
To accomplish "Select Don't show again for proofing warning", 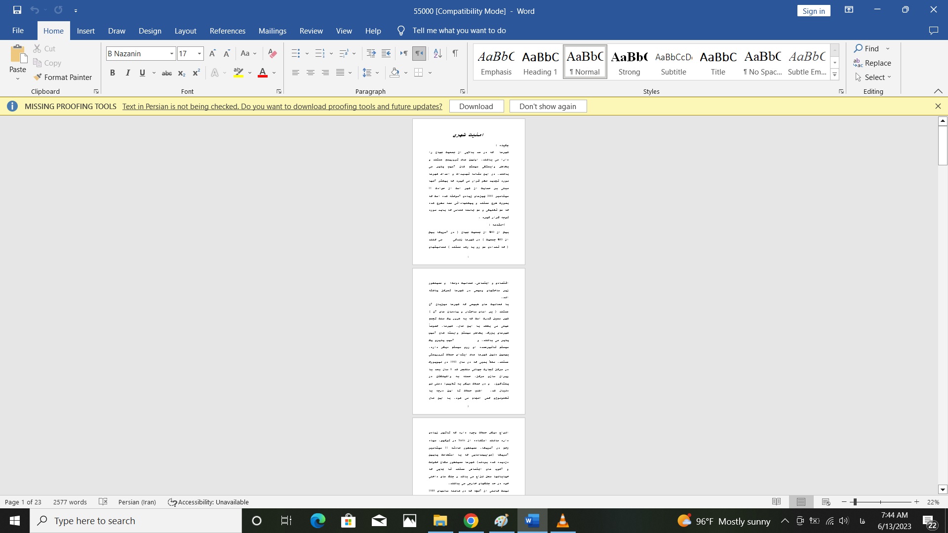I will point(548,106).
